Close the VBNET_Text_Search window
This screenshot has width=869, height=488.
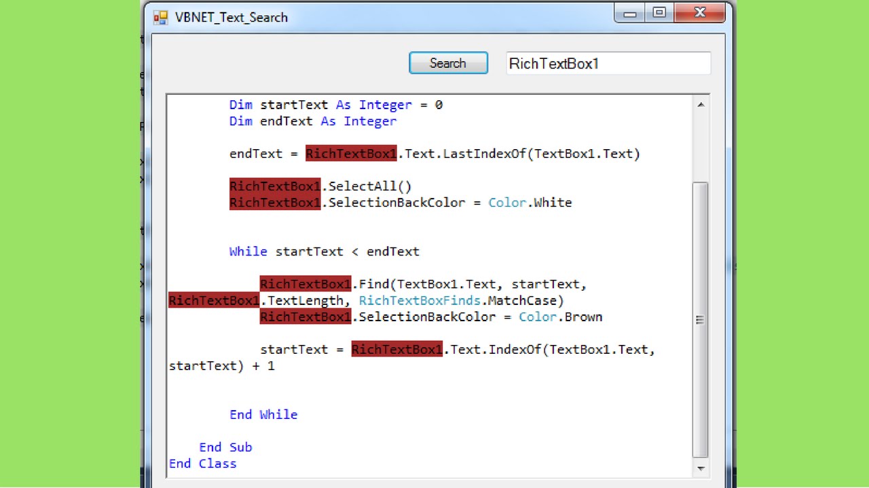tap(700, 13)
